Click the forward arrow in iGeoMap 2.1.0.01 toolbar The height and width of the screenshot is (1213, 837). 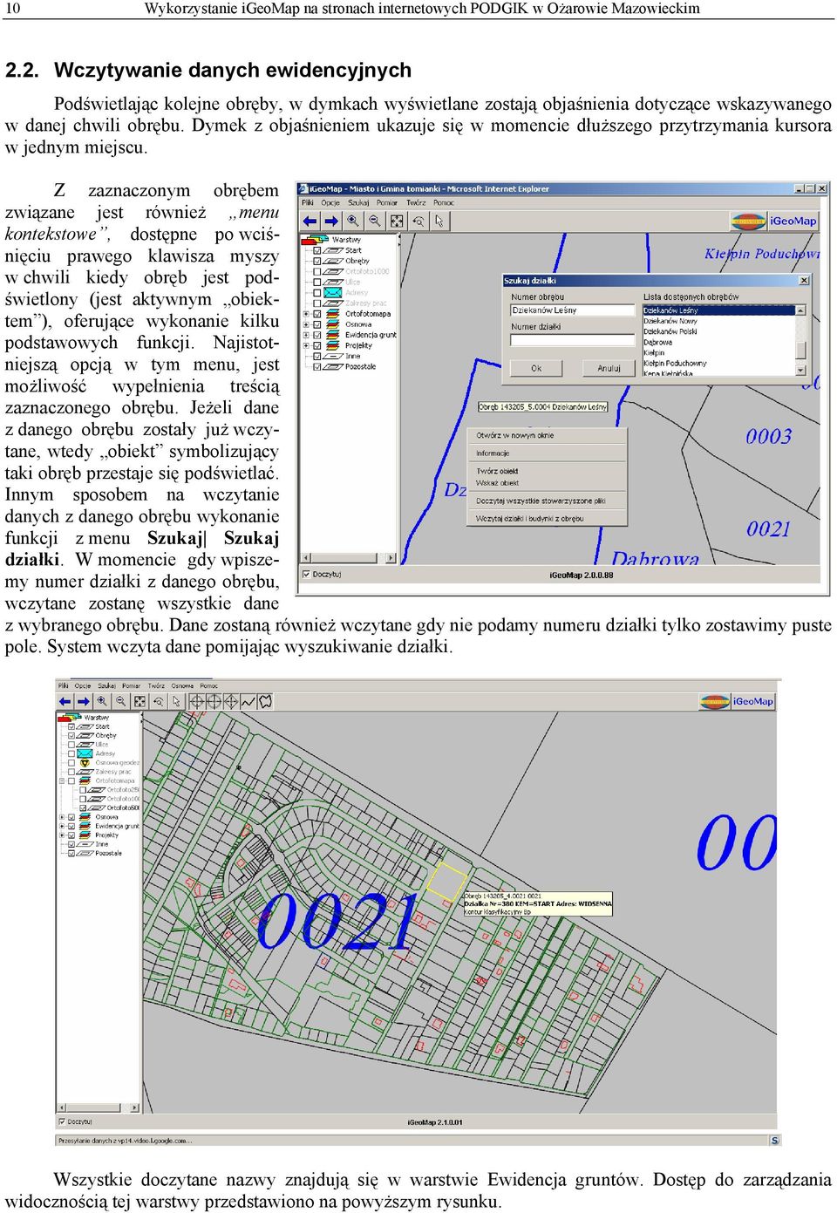[x=84, y=701]
